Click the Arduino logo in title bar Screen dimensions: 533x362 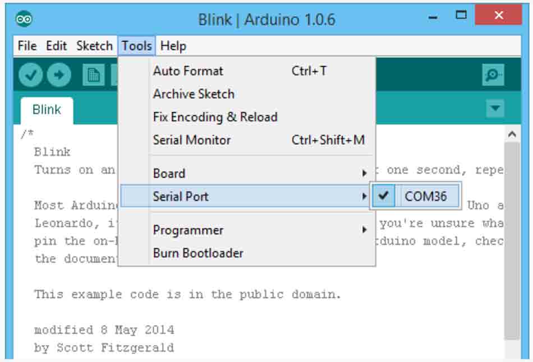[x=24, y=18]
